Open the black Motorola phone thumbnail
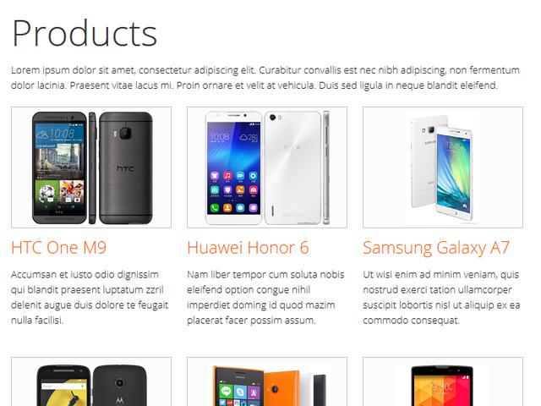Image resolution: width=541 pixels, height=406 pixels. (x=91, y=381)
